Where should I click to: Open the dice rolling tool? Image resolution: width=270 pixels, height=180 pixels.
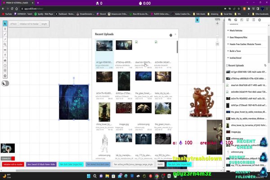(5, 71)
